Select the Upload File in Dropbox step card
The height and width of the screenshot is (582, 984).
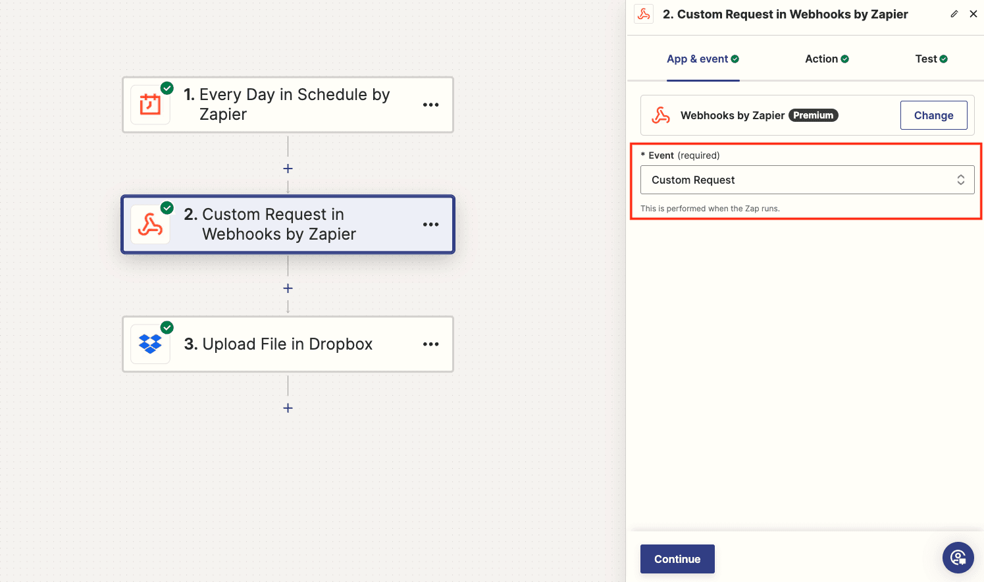tap(288, 344)
